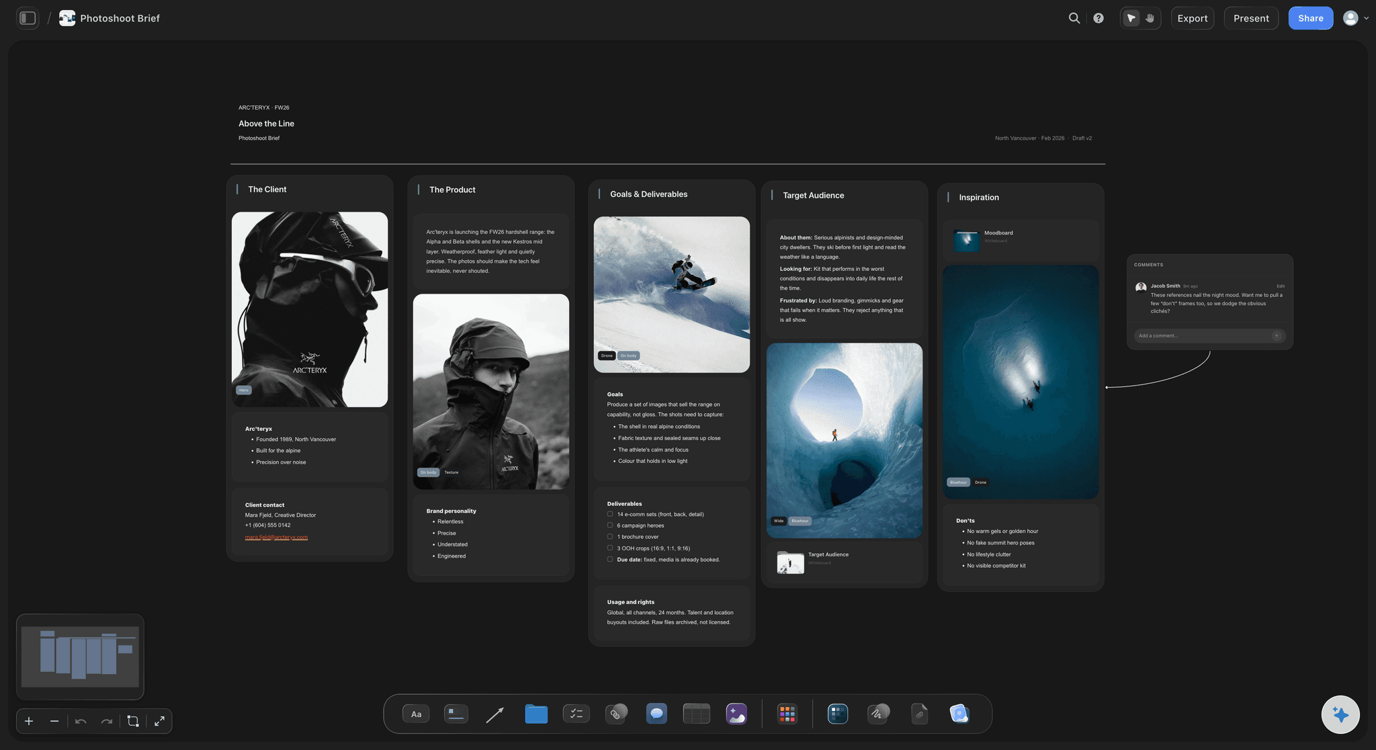
Task: Click the Hero tag on client photo
Action: click(x=244, y=390)
